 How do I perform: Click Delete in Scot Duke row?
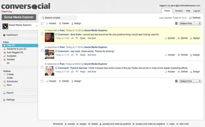(183, 38)
